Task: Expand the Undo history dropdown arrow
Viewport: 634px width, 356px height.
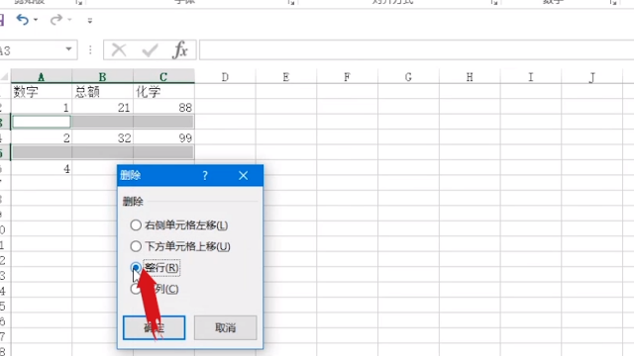Action: pyautogui.click(x=36, y=20)
